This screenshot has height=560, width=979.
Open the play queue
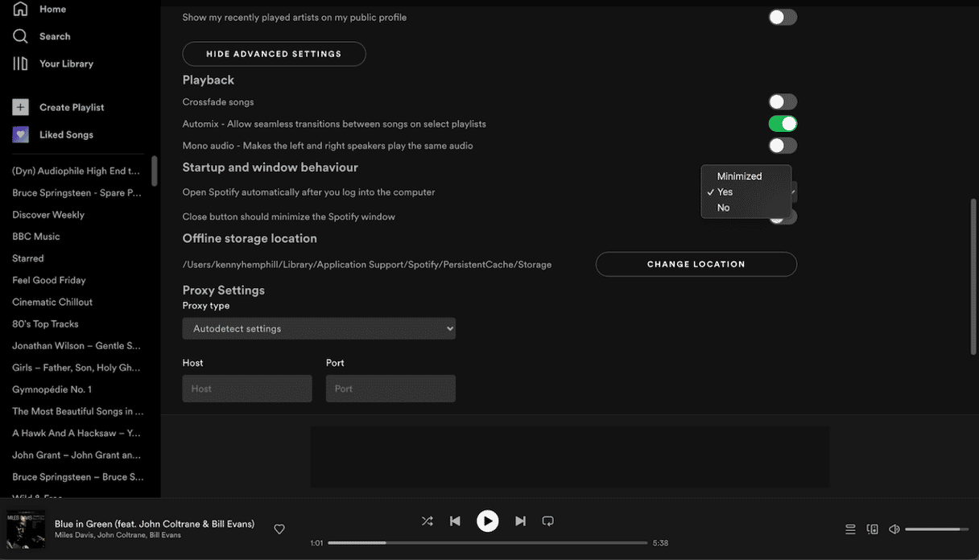(850, 529)
